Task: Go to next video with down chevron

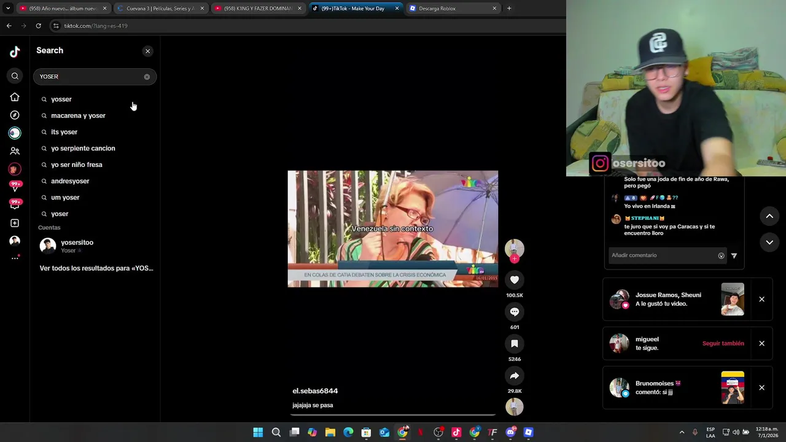Action: pyautogui.click(x=769, y=242)
